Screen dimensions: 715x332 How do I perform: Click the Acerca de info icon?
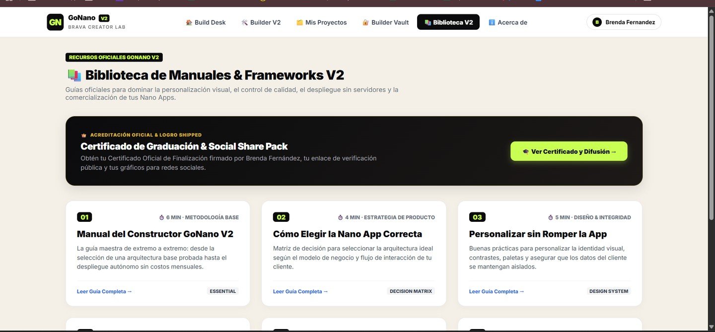click(492, 22)
